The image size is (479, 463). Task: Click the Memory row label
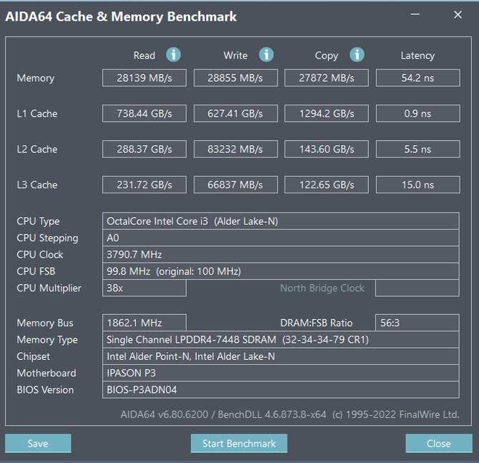(x=36, y=78)
